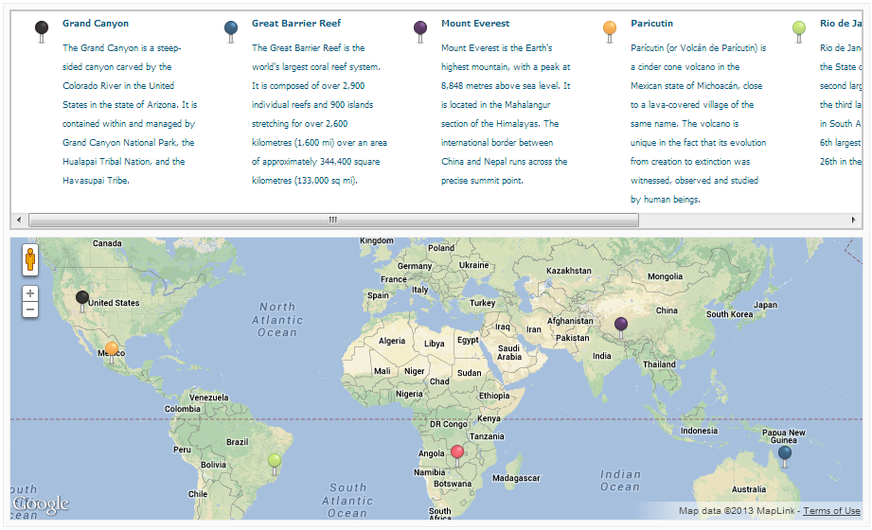Click the horizontal scrollbar thumb
The image size is (872, 530).
(x=333, y=220)
